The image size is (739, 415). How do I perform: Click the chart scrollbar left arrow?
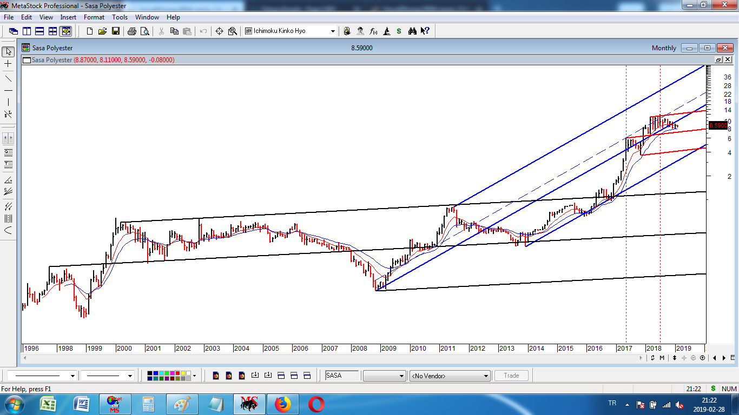coord(25,358)
